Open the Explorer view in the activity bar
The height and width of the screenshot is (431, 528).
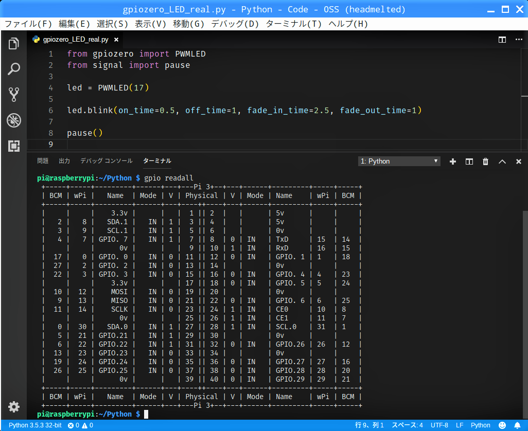(x=14, y=43)
